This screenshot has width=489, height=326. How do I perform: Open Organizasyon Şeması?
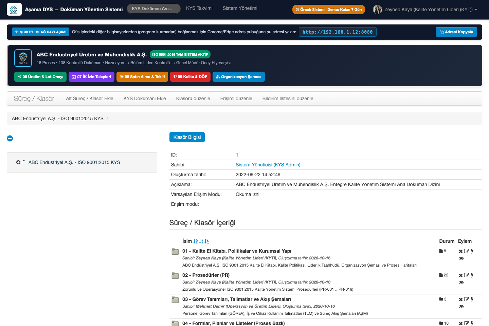click(239, 77)
